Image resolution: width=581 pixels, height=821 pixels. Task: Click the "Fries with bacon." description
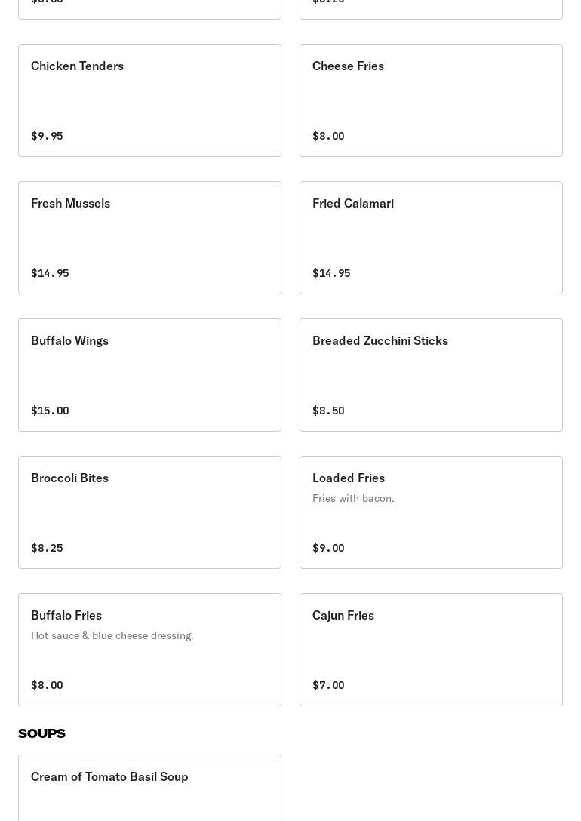pos(353,498)
